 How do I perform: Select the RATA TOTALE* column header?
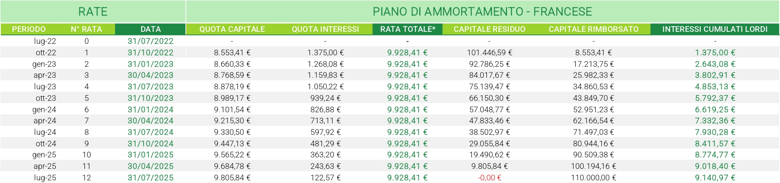click(x=407, y=29)
